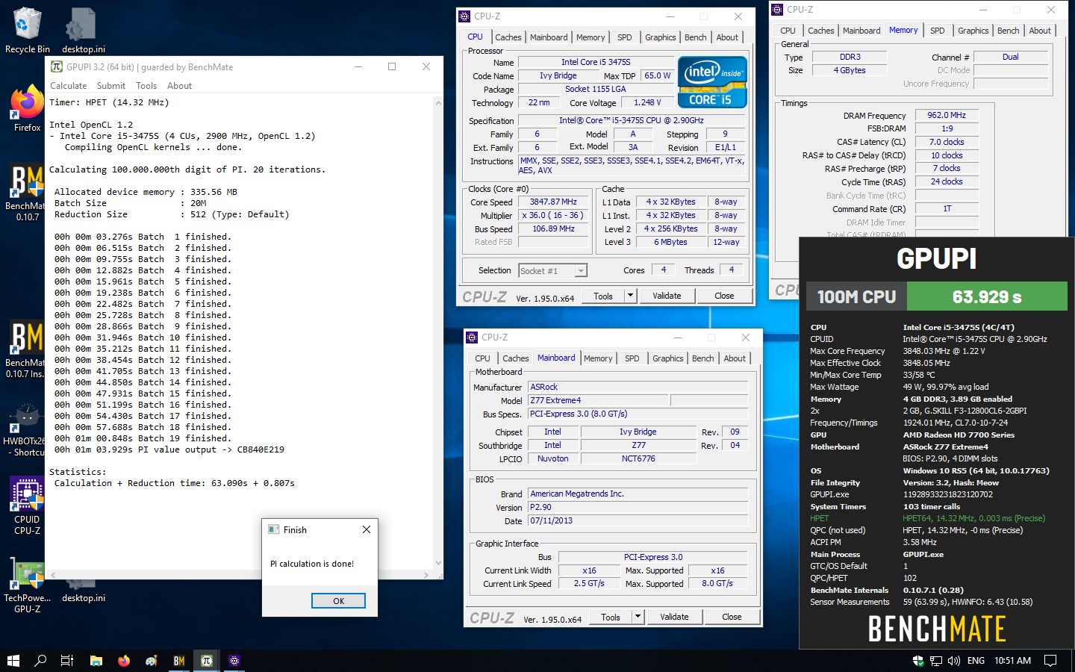Screen dimensions: 1075x672
Task: Click Validate in the CPU-Z Mainboard window
Action: (x=674, y=617)
